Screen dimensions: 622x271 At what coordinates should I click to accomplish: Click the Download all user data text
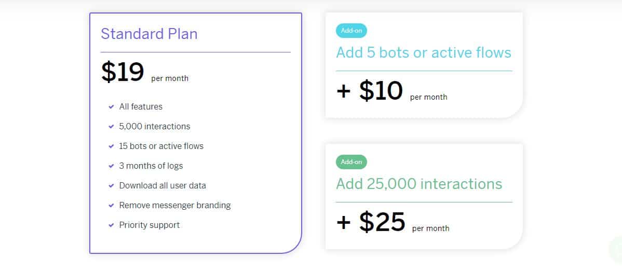pyautogui.click(x=163, y=186)
